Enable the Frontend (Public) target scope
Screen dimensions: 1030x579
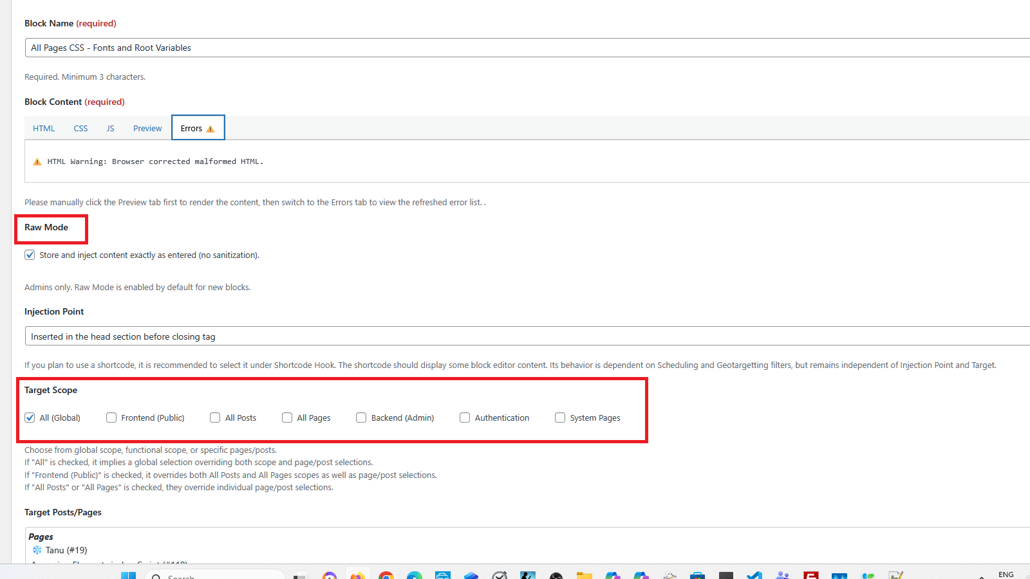[111, 418]
